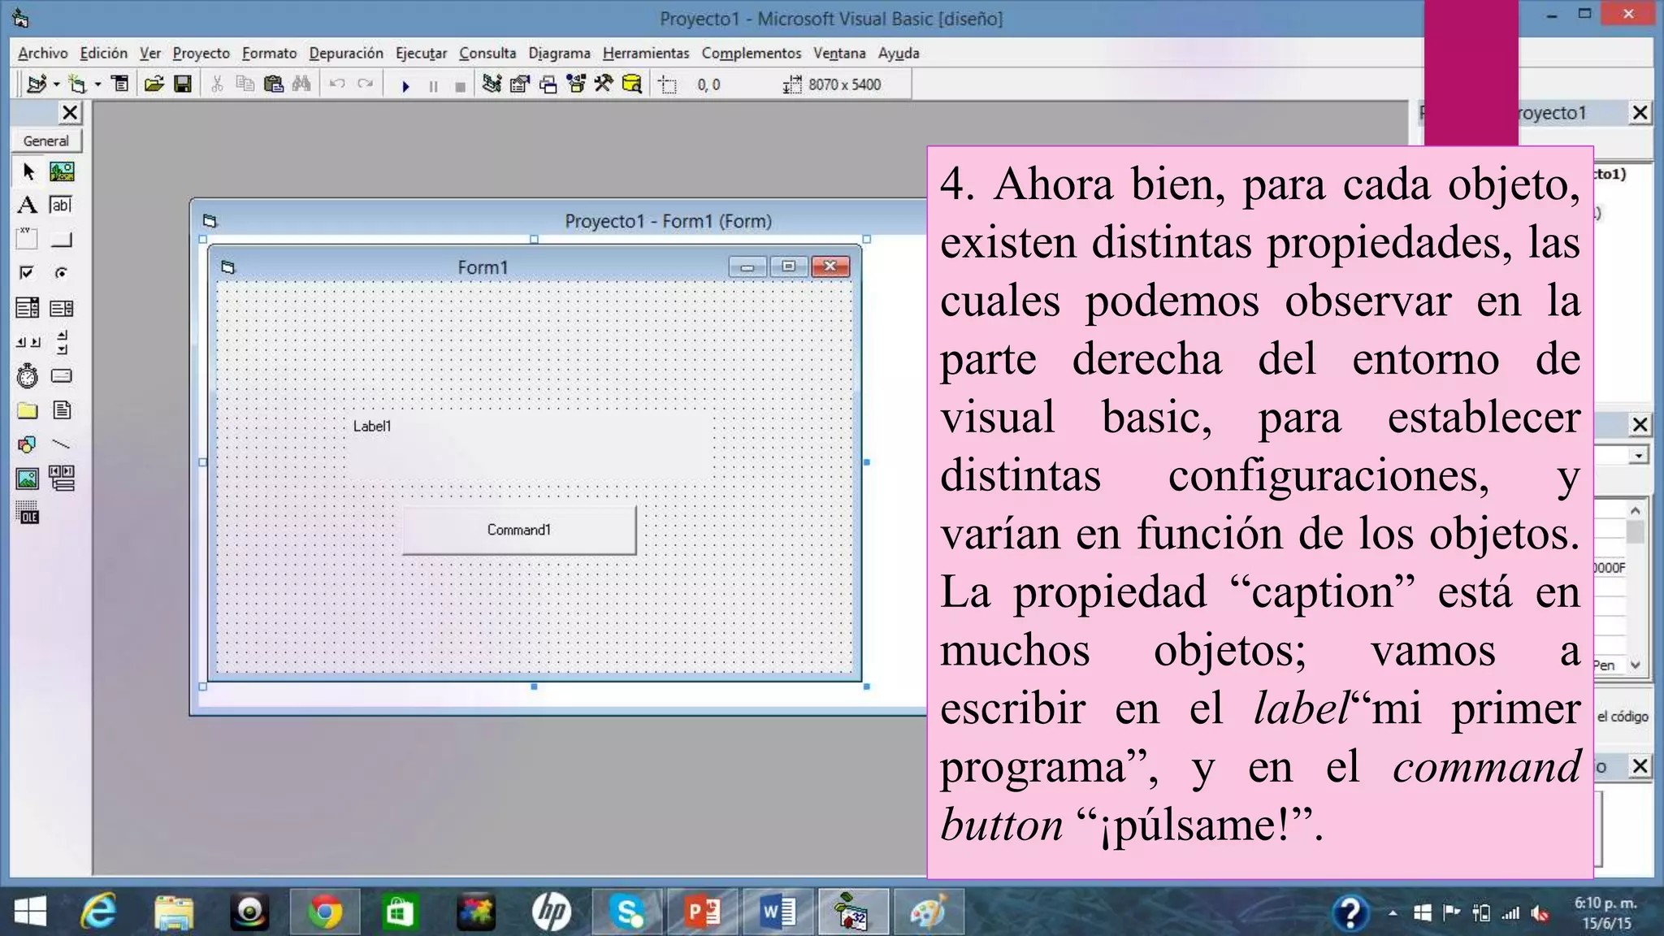Choose the VScrollBar control tool
This screenshot has width=1664, height=936.
coord(62,342)
